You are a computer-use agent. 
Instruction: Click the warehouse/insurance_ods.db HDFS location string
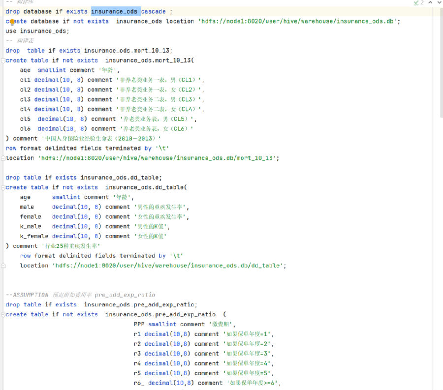[x=299, y=21]
